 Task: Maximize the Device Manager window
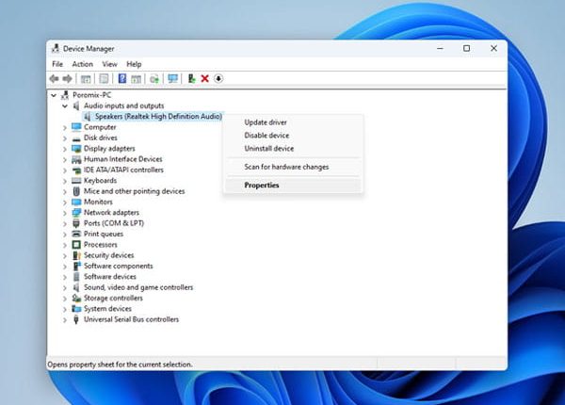click(x=467, y=48)
